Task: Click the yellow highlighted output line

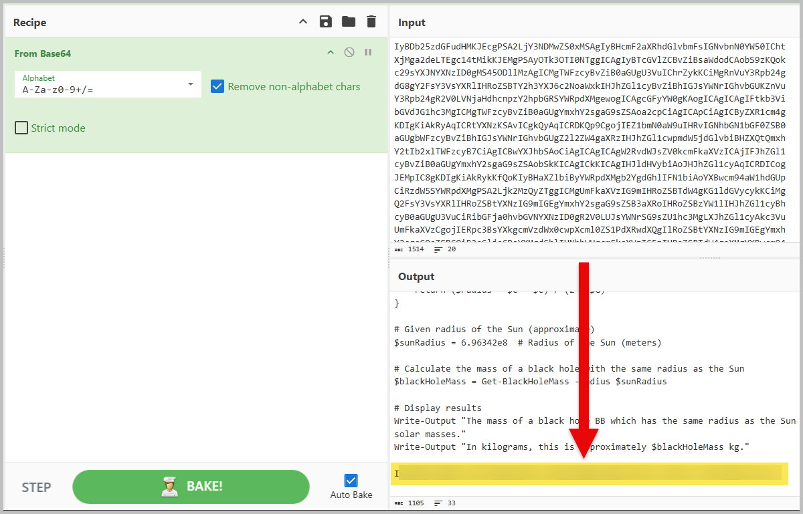Action: click(x=589, y=473)
